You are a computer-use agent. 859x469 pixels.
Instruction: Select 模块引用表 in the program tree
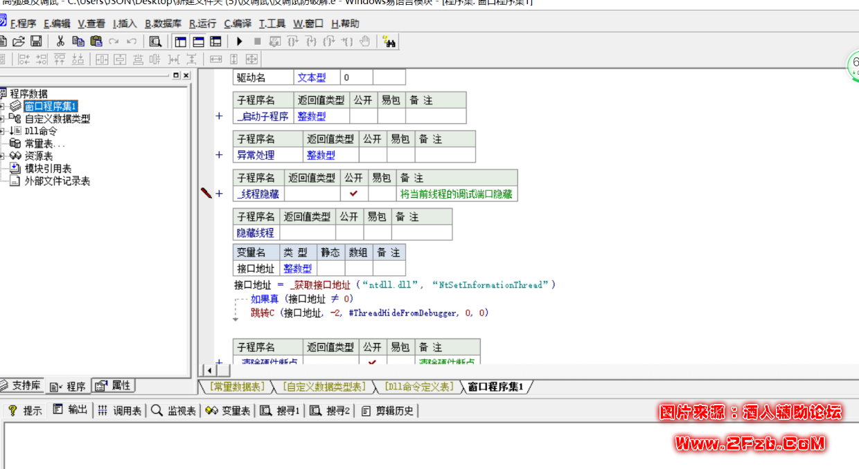click(x=48, y=169)
